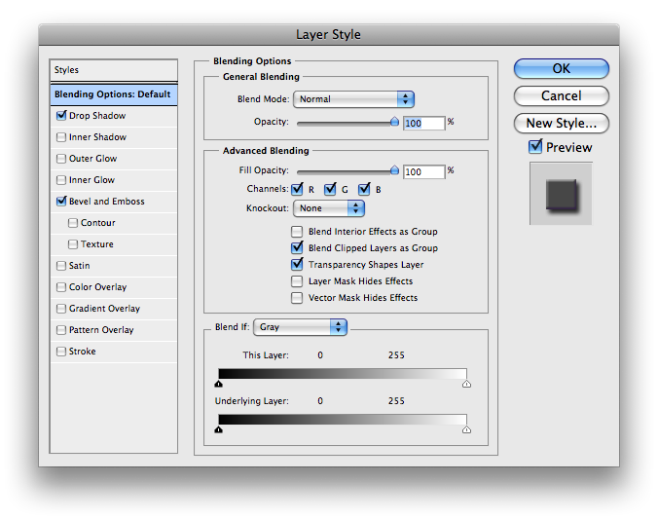
Task: Open Inner Glow settings by its label
Action: coord(91,180)
